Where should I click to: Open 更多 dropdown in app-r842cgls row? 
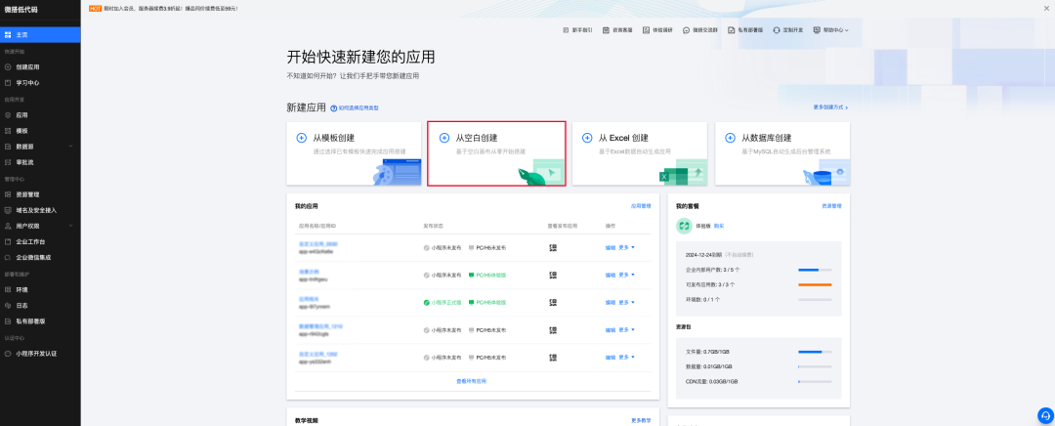[x=626, y=330]
